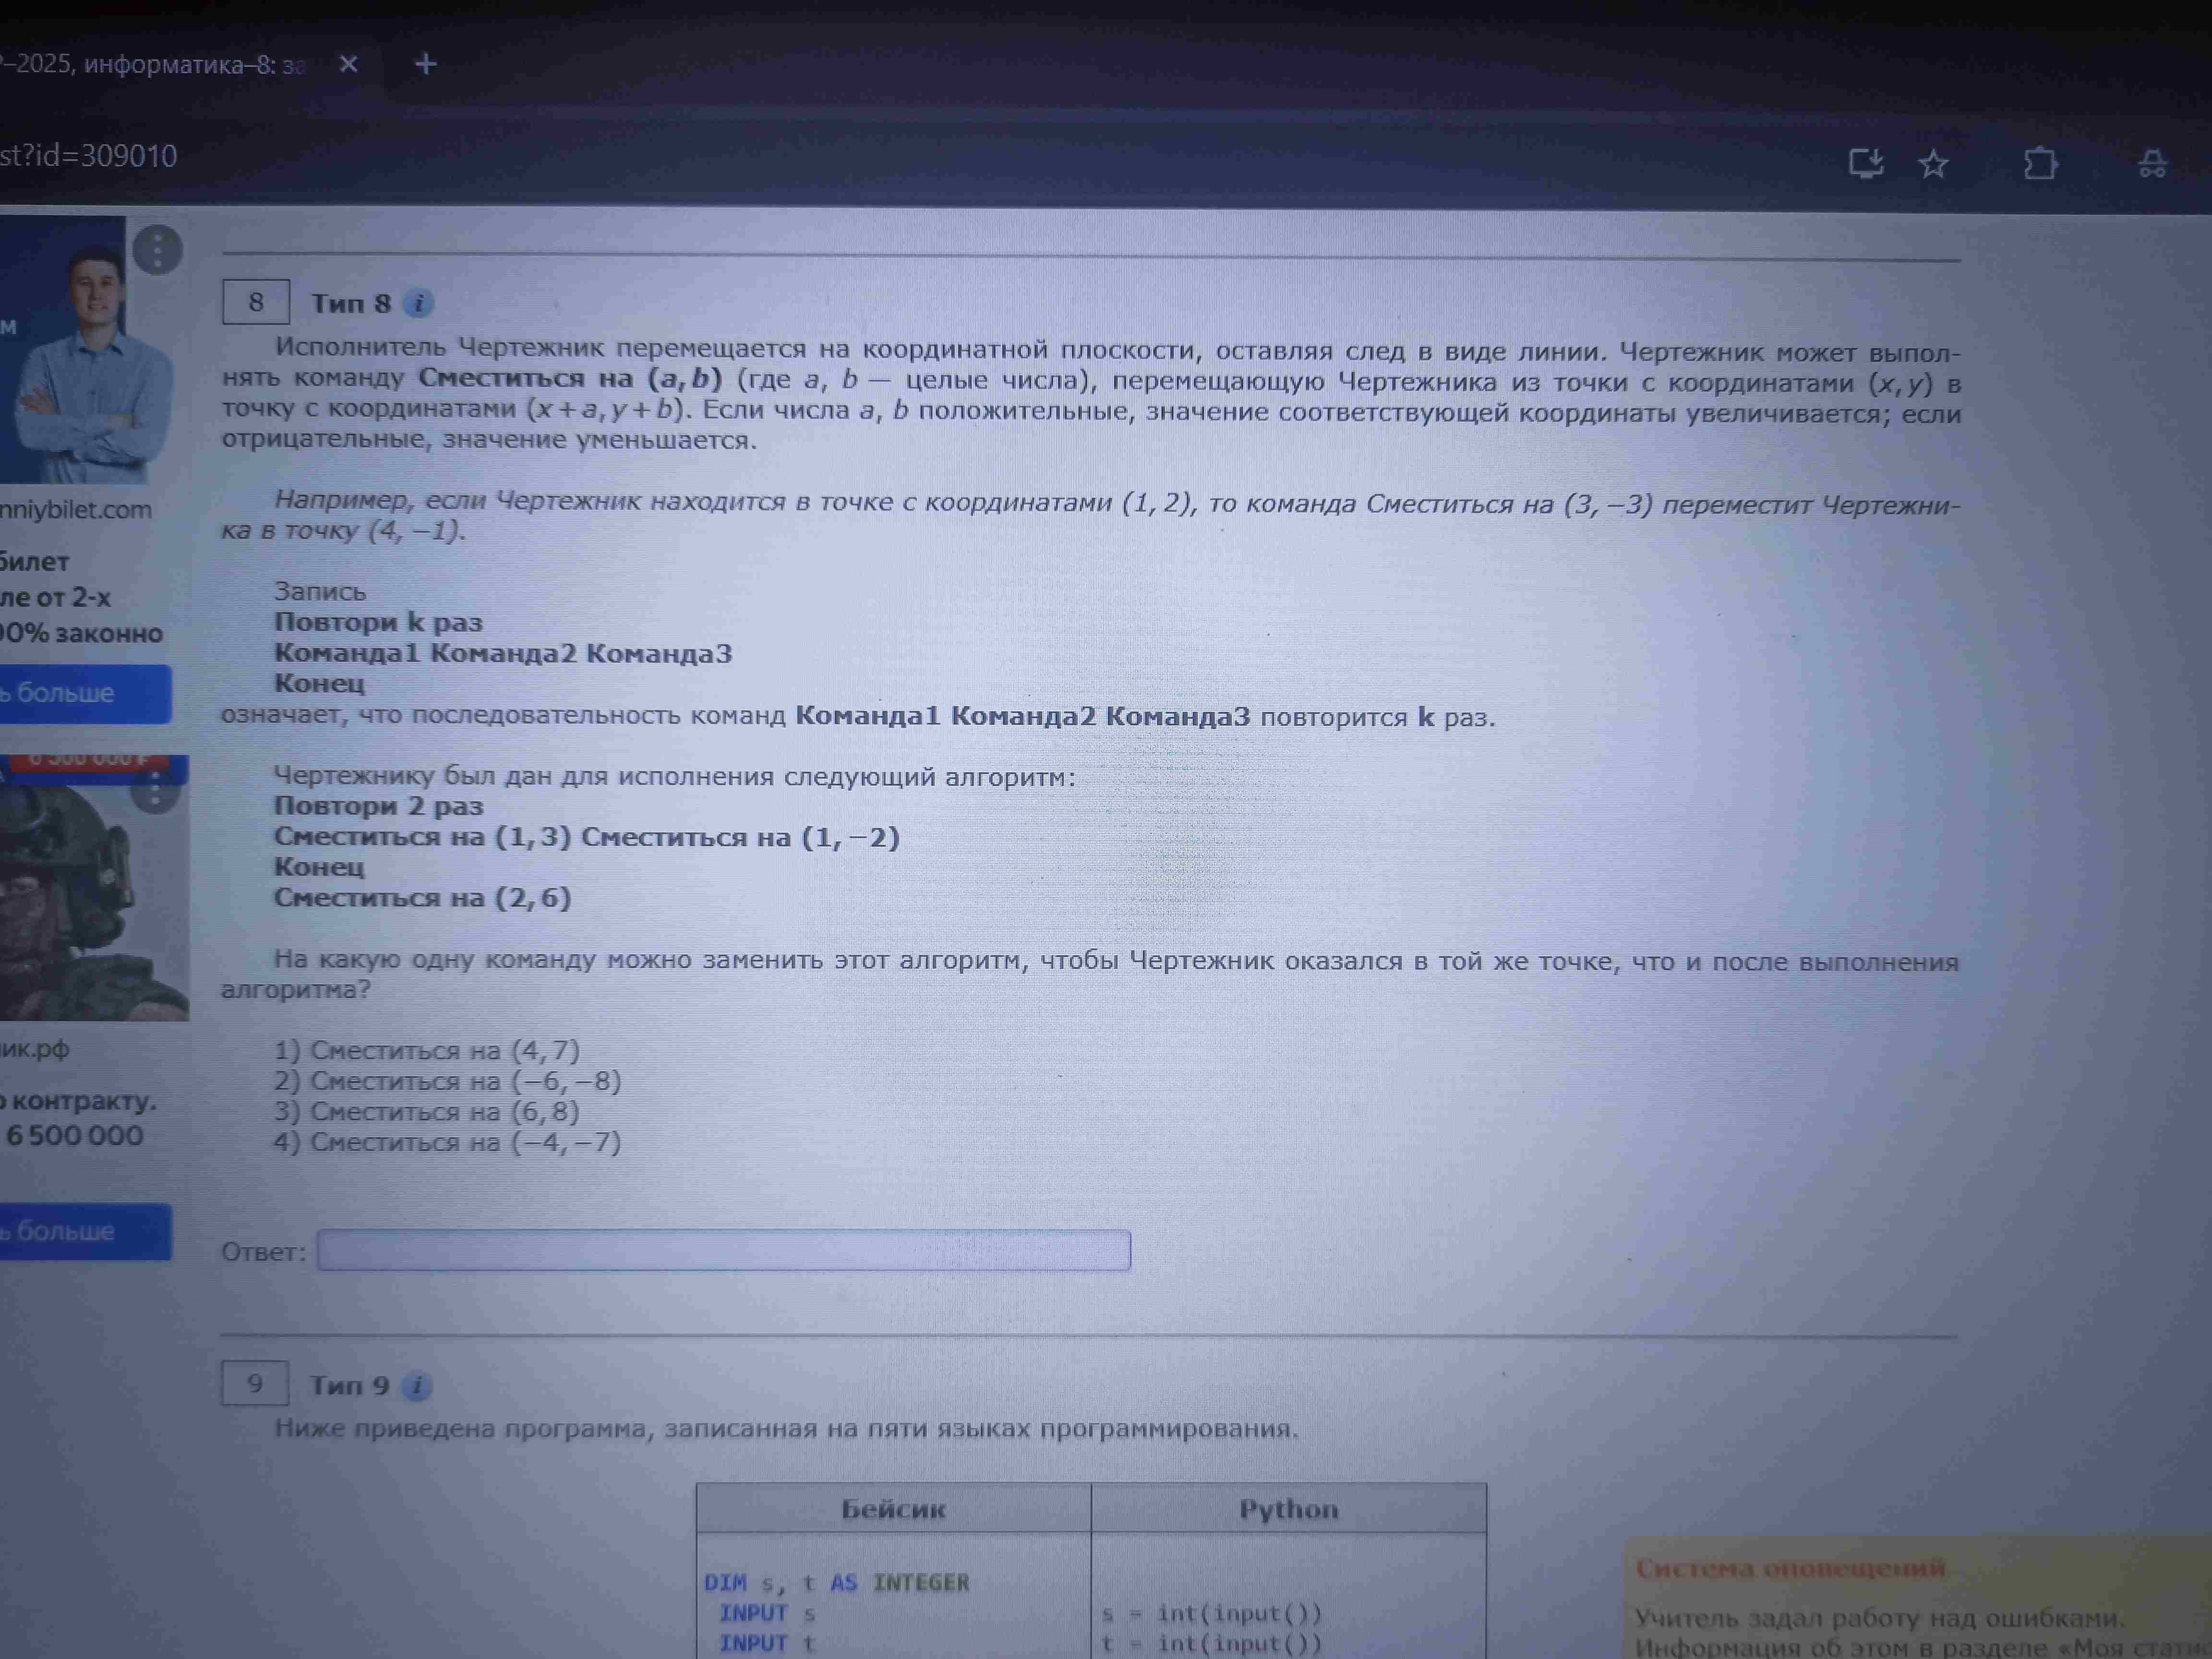Click the task number 9 box

pos(255,1384)
